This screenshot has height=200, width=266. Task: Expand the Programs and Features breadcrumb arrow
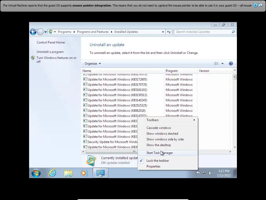[x=111, y=32]
